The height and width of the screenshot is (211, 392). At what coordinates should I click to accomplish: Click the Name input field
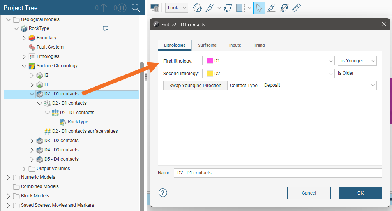tap(277, 172)
